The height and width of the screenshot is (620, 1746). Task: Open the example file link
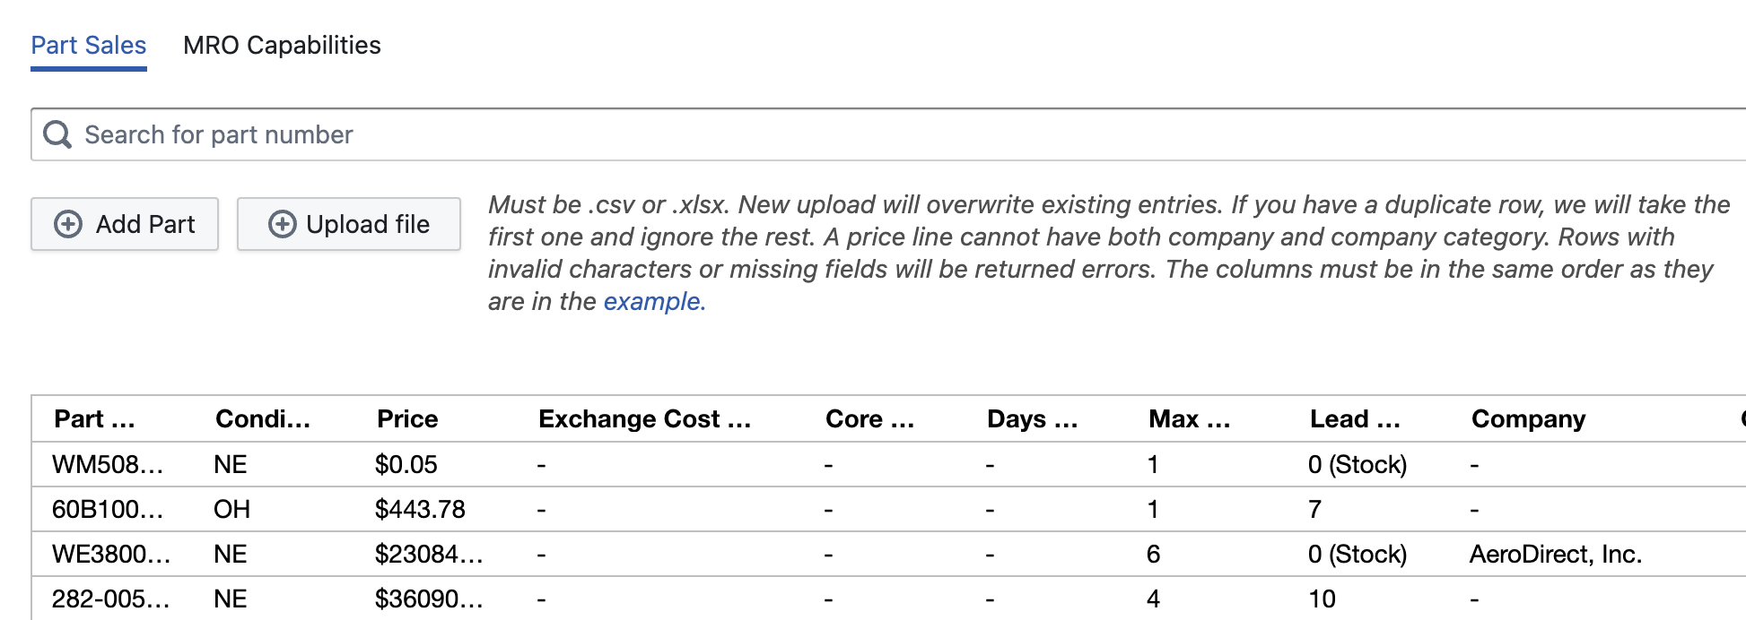pyautogui.click(x=654, y=301)
